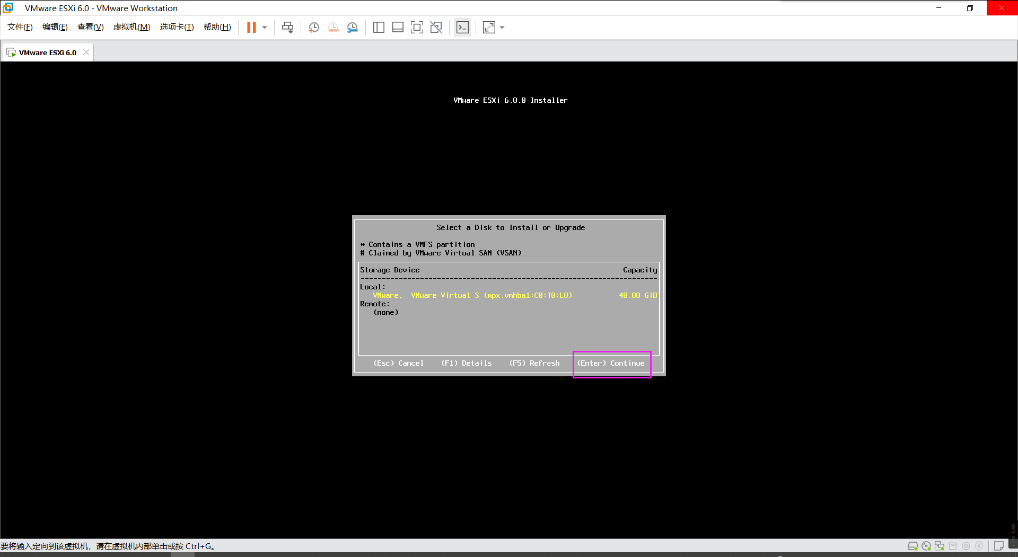Screen dimensions: 1018x557
Task: Click the 40.00 GiB capacity value
Action: coord(638,296)
